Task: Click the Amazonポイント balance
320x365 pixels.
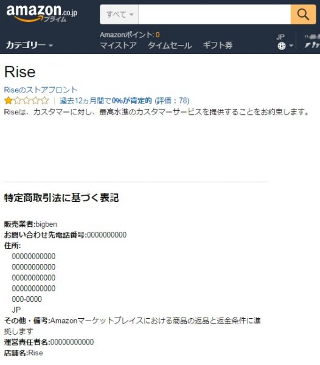Action: [130, 35]
